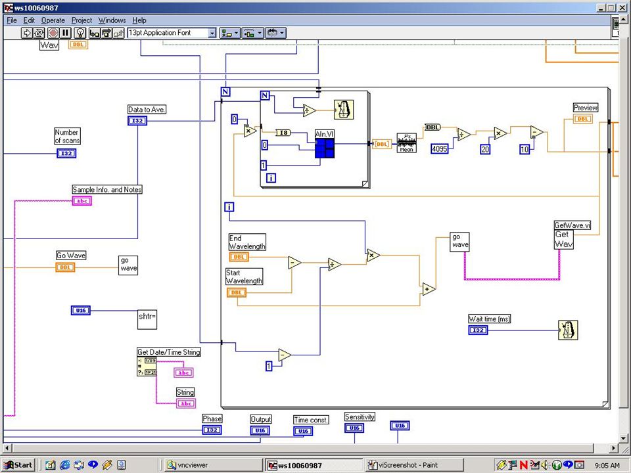Select the Phase I32 terminal

[212, 430]
